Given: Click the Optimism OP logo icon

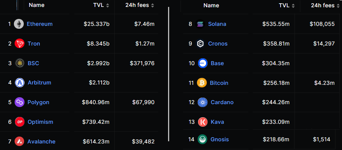Looking at the screenshot, I should pyautogui.click(x=20, y=122).
